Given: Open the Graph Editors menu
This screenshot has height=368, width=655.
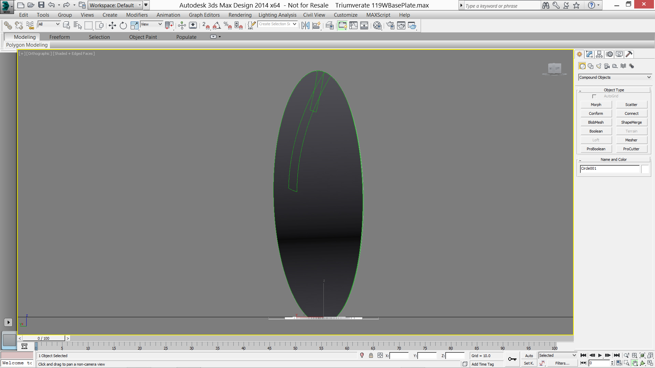Looking at the screenshot, I should (x=204, y=15).
